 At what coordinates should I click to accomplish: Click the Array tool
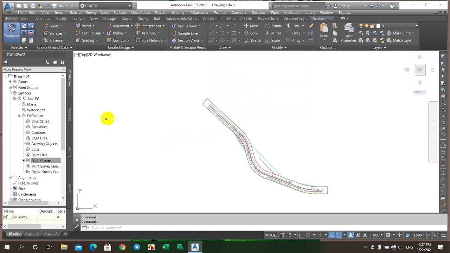[x=293, y=40]
